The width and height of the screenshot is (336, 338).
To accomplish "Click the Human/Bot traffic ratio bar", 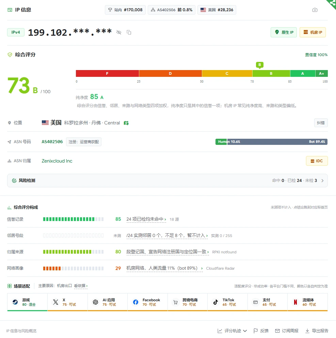I will click(x=271, y=141).
